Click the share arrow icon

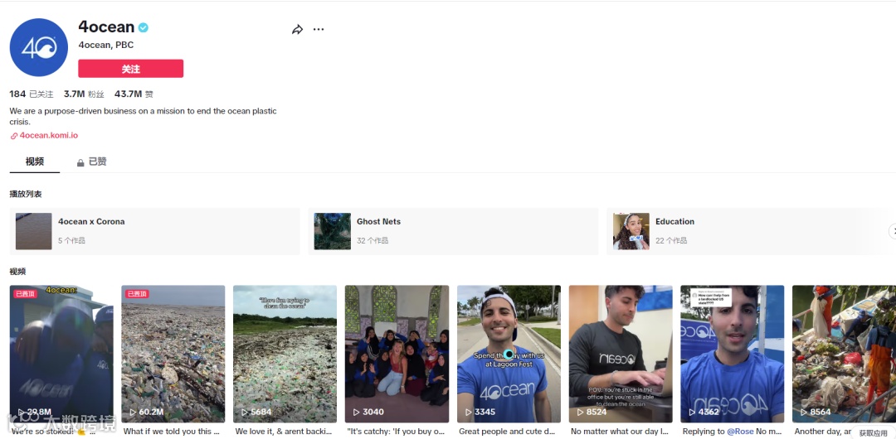click(x=297, y=29)
